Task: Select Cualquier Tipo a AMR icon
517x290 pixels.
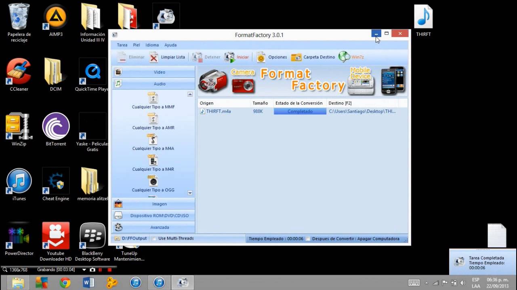Action: pos(153,118)
